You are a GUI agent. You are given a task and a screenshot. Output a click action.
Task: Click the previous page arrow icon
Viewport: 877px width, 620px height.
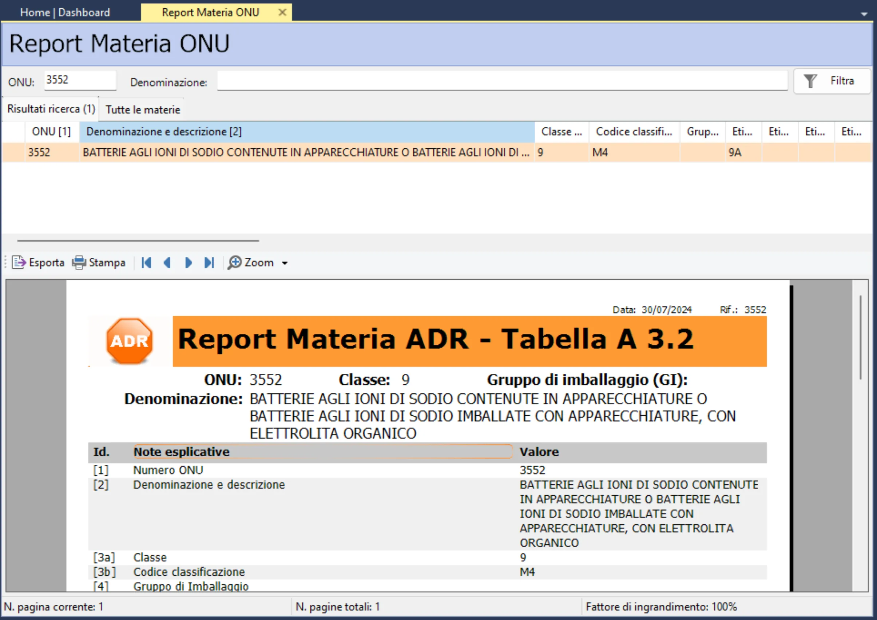(x=167, y=263)
